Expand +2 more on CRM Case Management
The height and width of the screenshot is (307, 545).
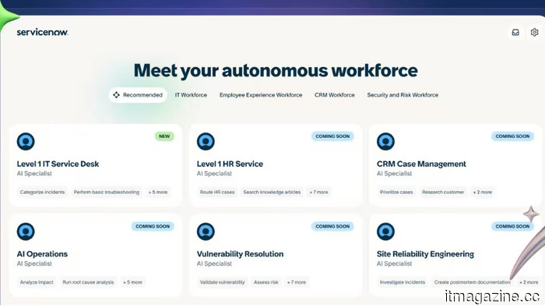483,192
